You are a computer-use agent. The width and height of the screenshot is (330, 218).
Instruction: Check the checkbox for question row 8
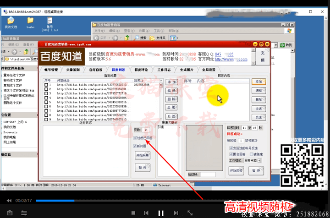(x=46, y=115)
